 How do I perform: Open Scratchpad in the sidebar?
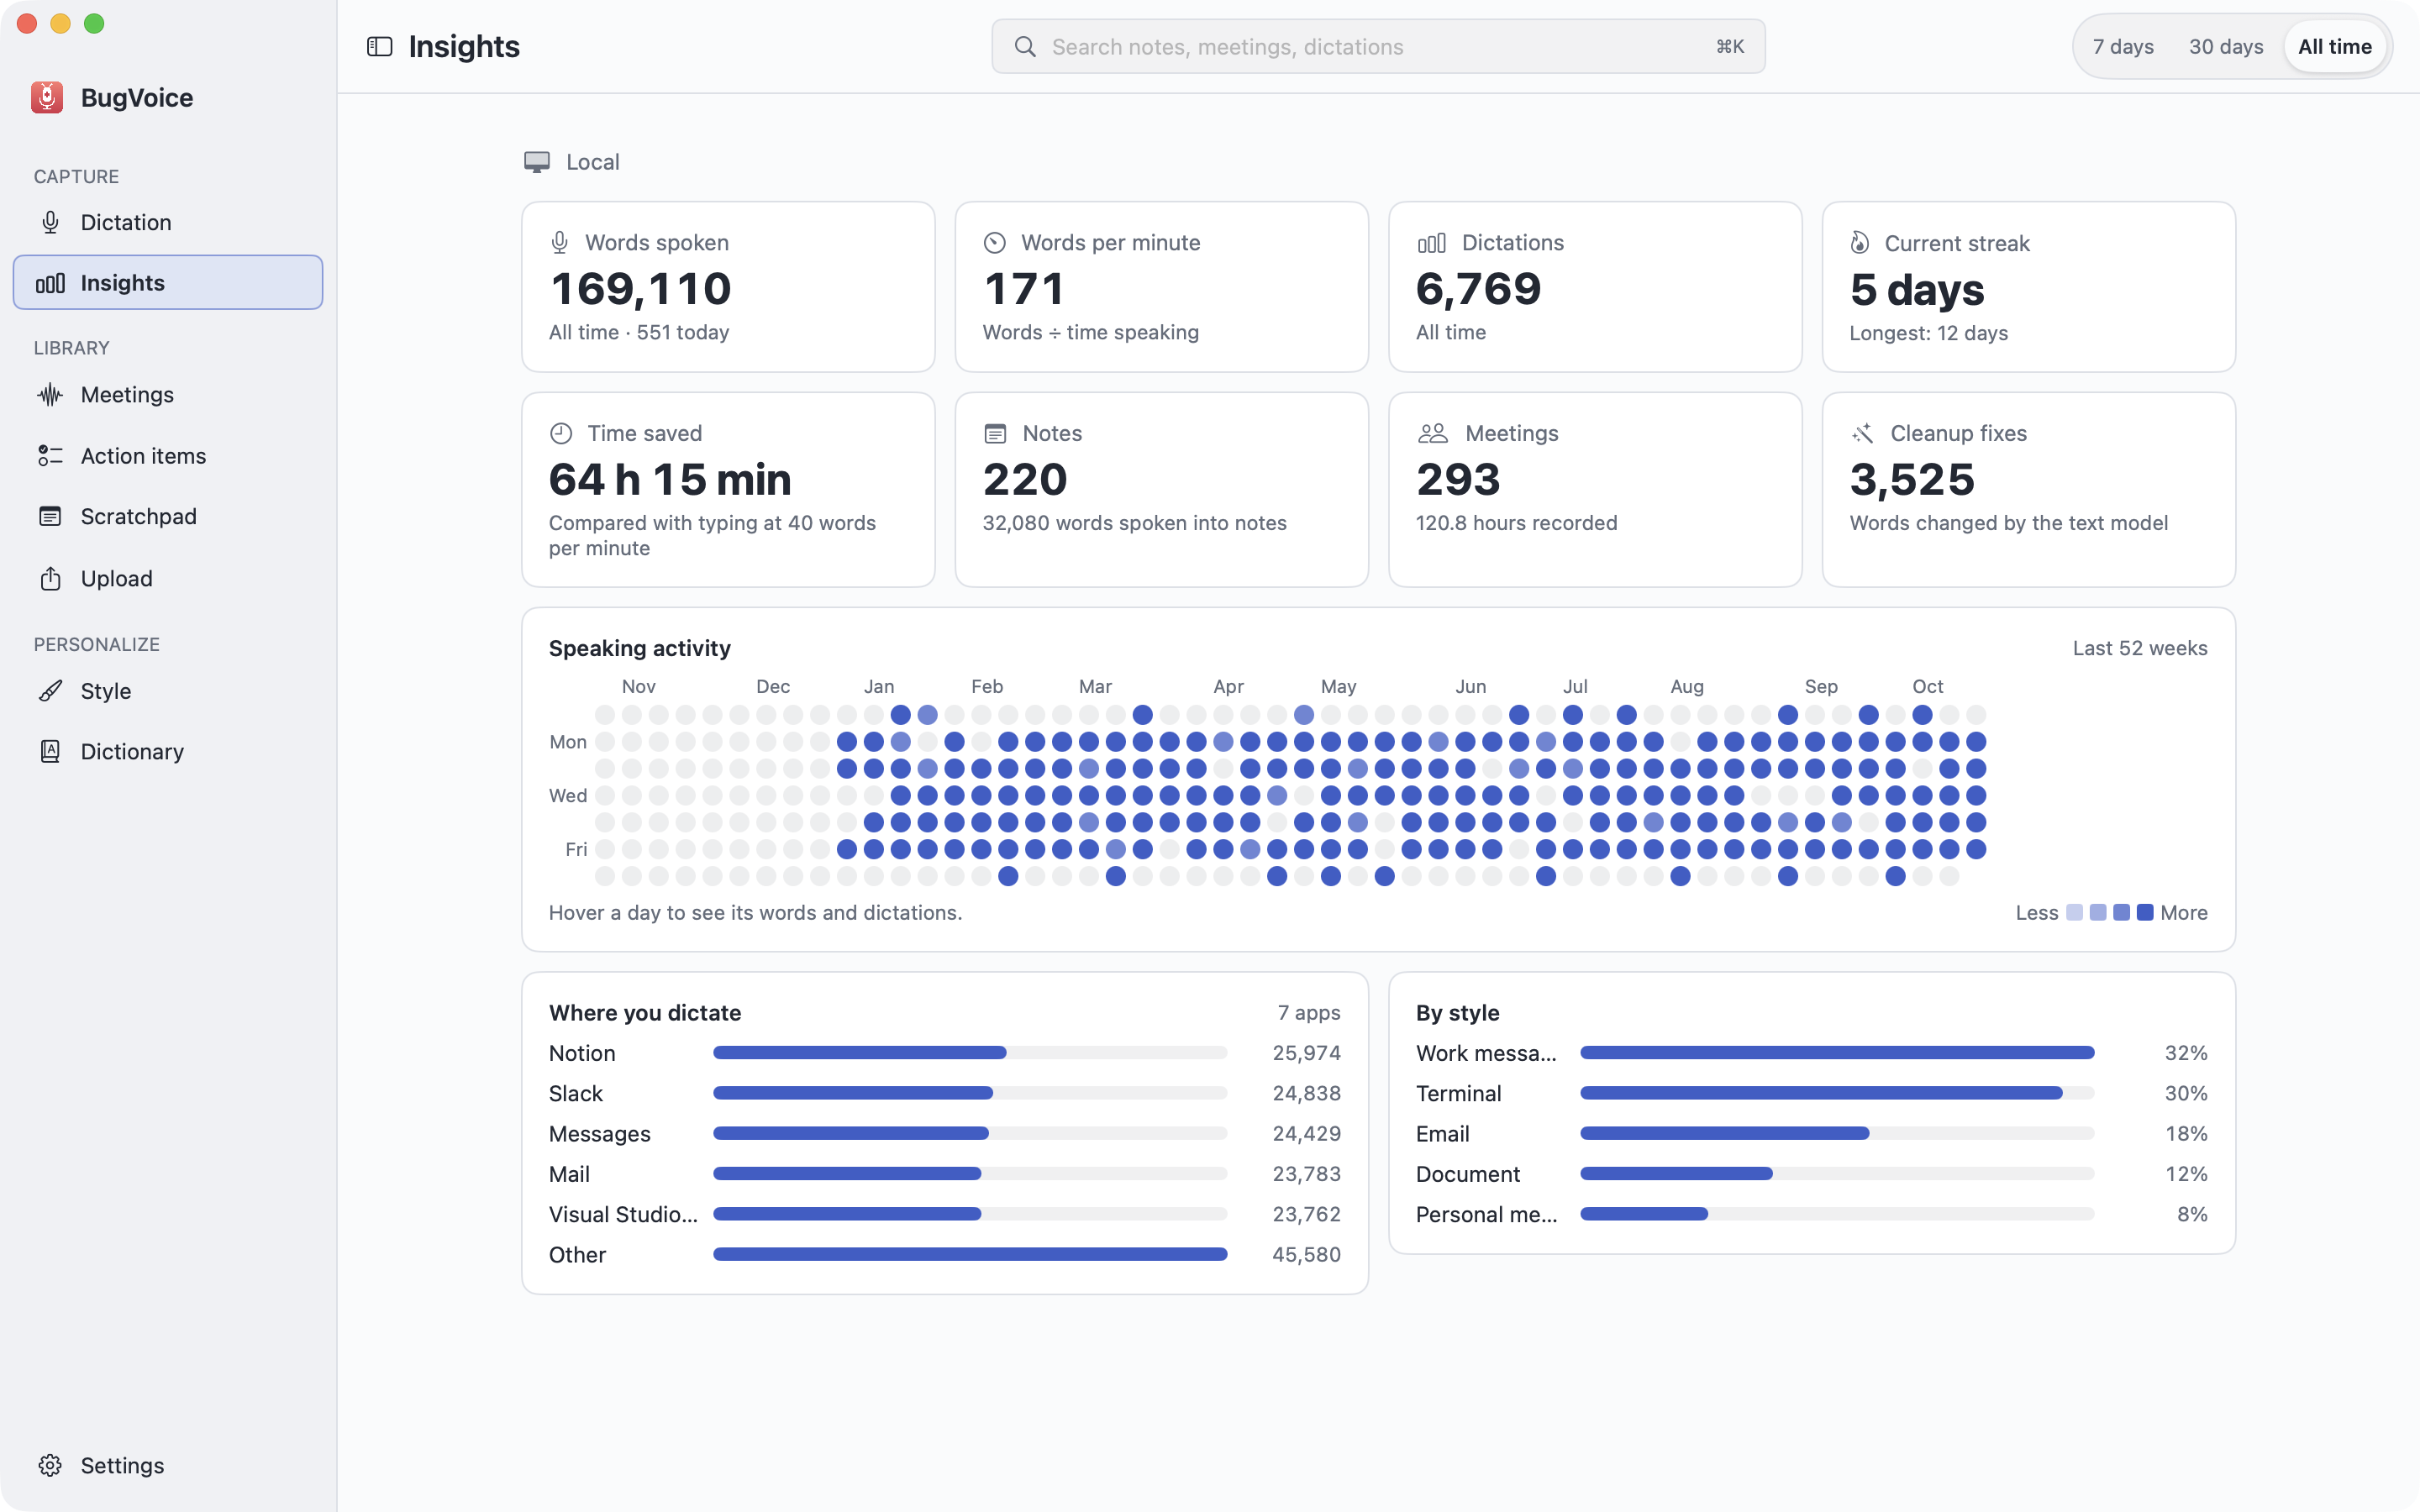click(x=168, y=517)
